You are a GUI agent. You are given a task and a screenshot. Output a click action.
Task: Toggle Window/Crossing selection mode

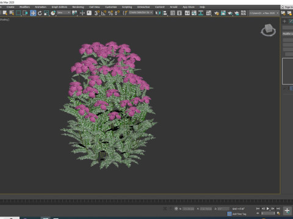tap(25, 13)
